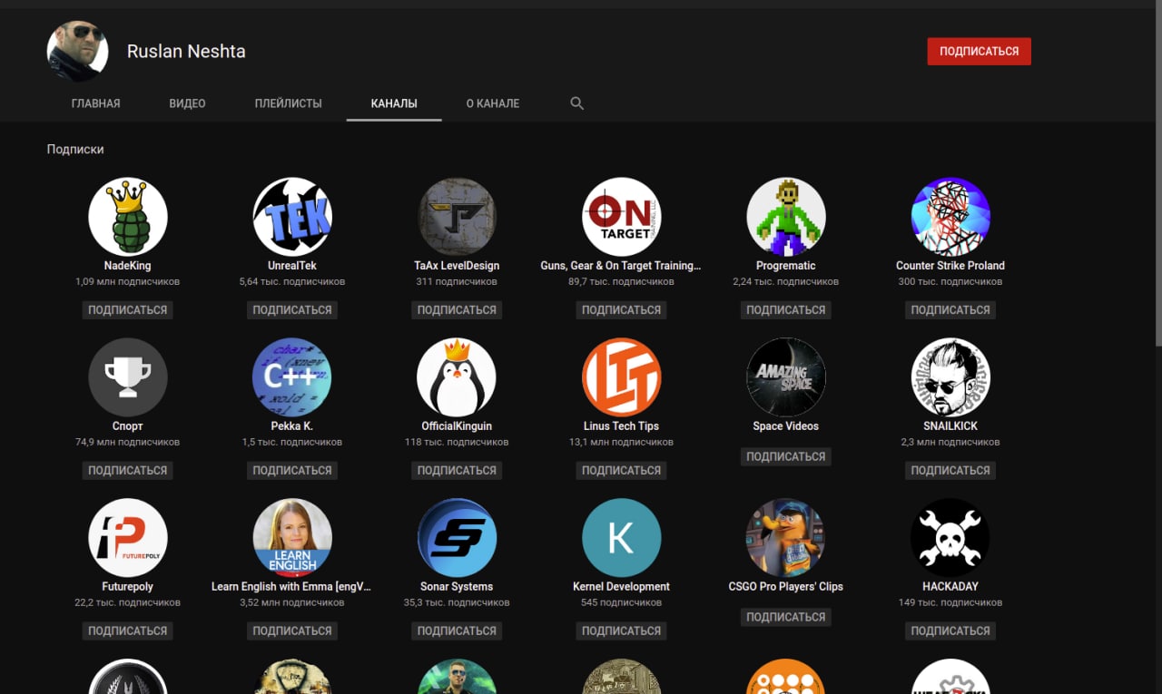The height and width of the screenshot is (694, 1162).
Task: Click the NadeKing channel name
Action: coord(128,266)
